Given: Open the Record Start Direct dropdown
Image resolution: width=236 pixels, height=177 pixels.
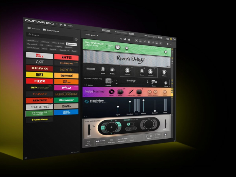Looking at the screenshot, I should [x=132, y=141].
